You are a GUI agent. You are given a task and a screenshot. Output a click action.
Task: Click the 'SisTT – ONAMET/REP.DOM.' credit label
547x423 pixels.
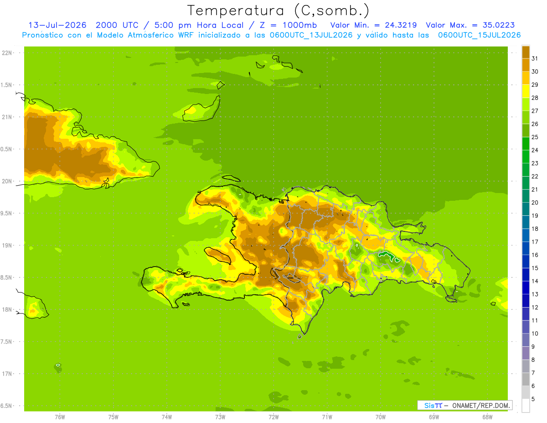[x=464, y=405]
